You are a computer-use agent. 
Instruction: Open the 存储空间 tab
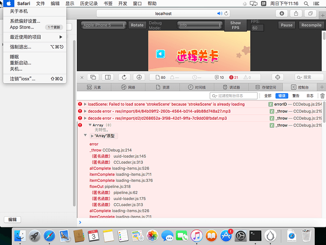coord(266,87)
